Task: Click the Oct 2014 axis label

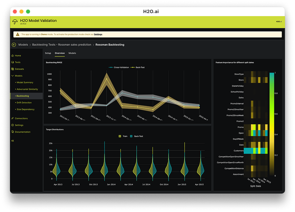Action: pos(164,184)
